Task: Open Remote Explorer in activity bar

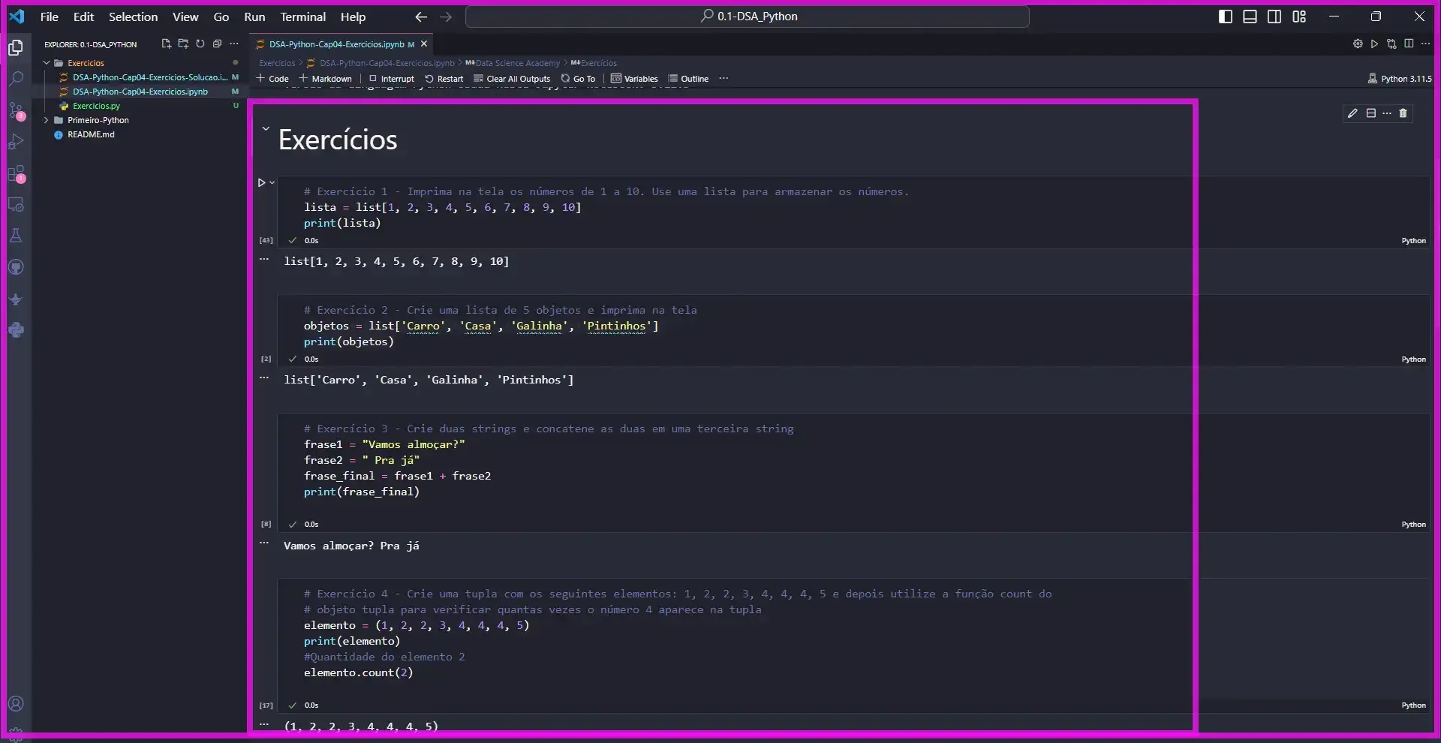Action: pyautogui.click(x=16, y=204)
